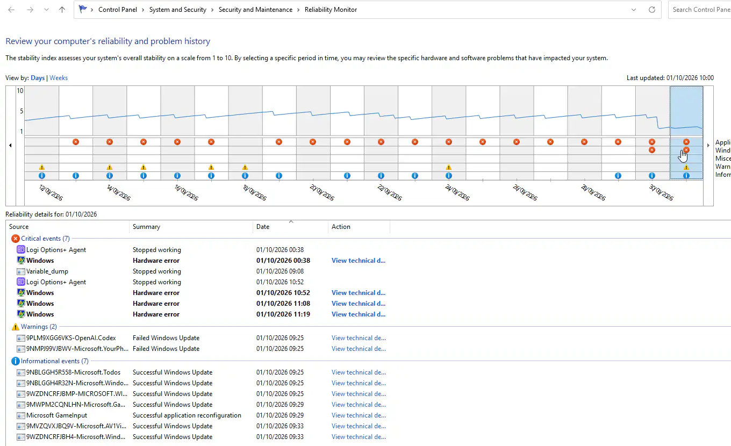Click the Windows icon on the 11:19 row
This screenshot has width=731, height=446.
21,314
